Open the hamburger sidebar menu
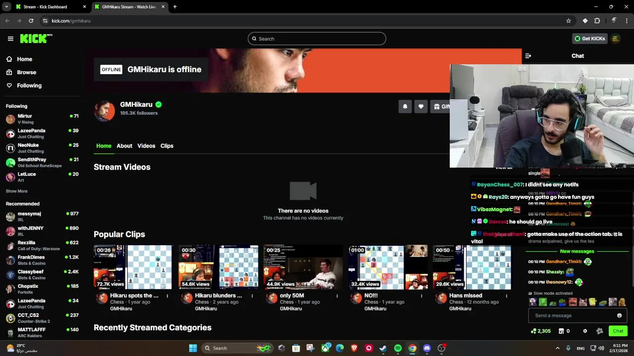This screenshot has height=356, width=634. (x=10, y=39)
